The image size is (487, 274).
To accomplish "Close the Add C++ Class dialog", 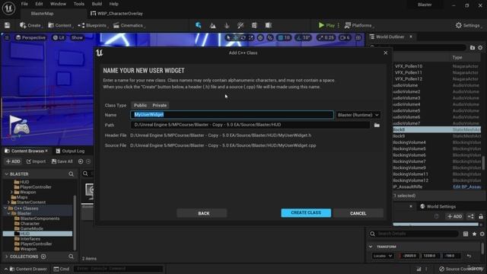I will point(386,53).
